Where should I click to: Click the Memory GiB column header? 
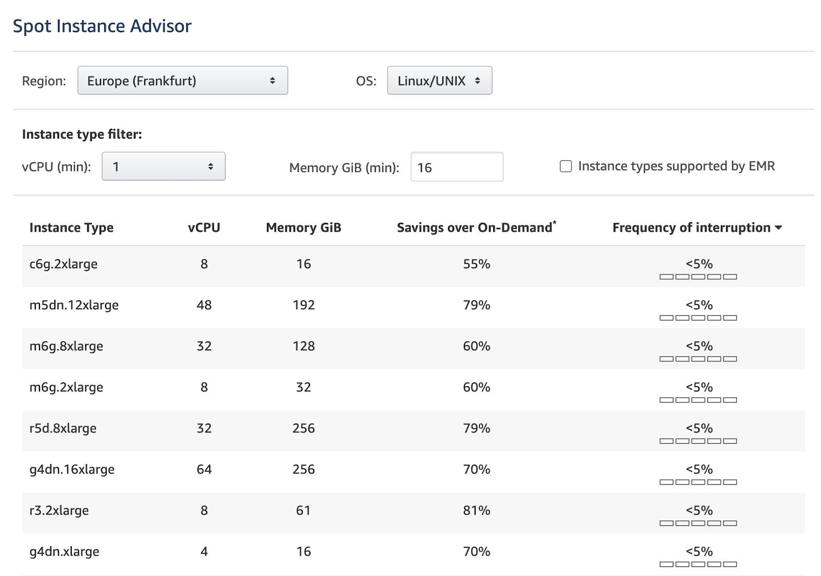point(303,228)
